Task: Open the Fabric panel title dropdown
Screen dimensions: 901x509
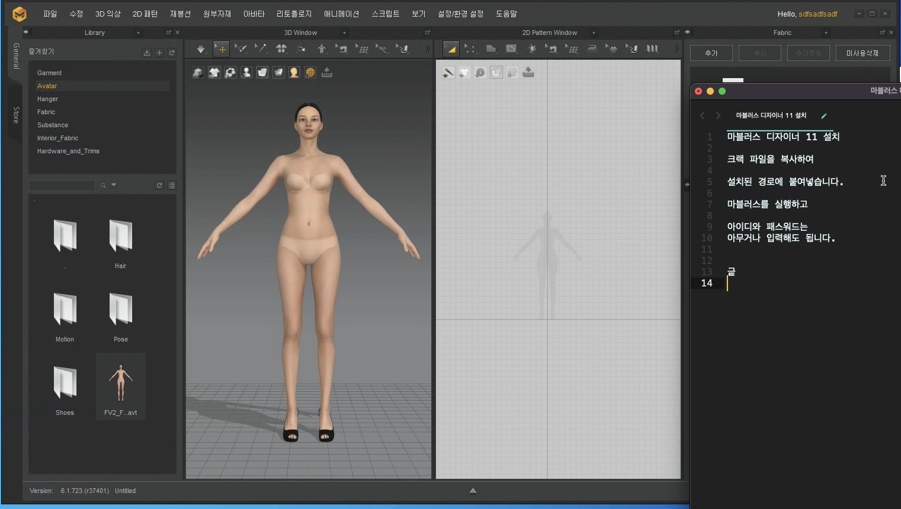Action: pyautogui.click(x=826, y=33)
